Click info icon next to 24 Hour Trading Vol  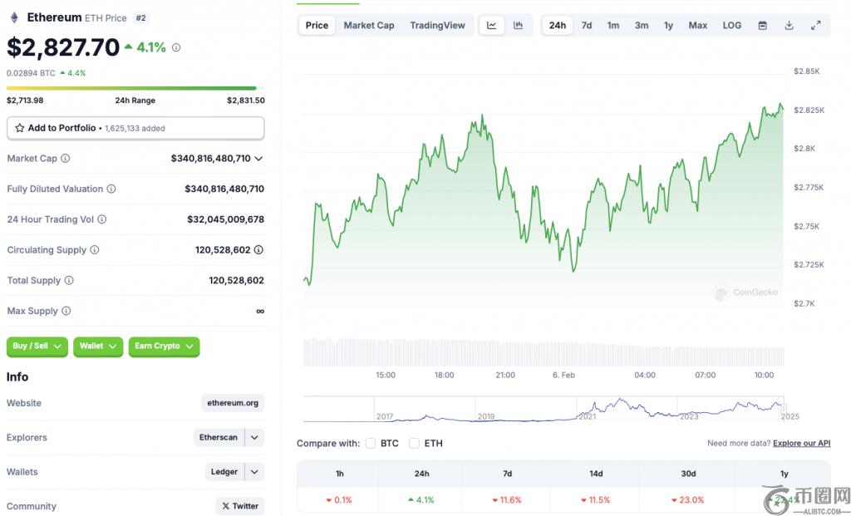pos(101,219)
